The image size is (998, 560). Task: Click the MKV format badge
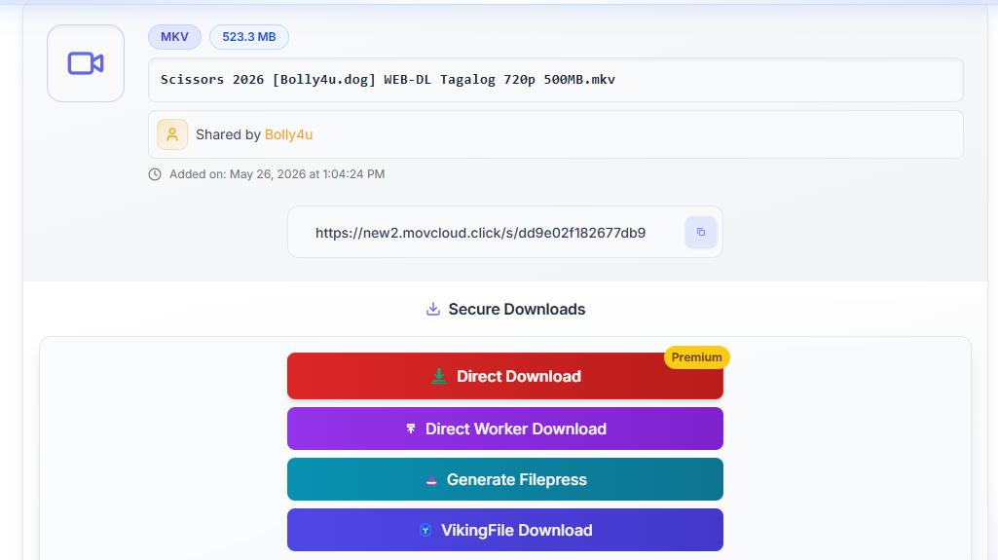(174, 37)
